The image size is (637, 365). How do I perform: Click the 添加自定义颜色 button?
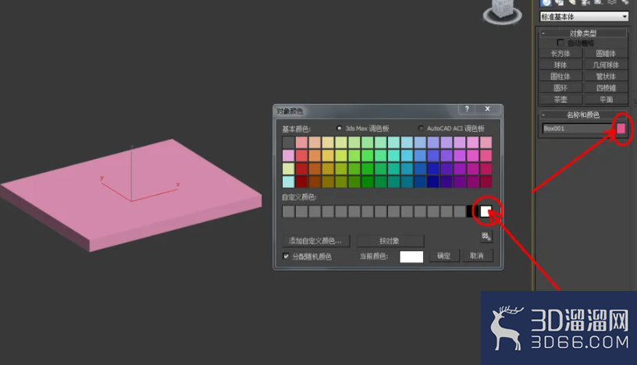[x=315, y=241]
